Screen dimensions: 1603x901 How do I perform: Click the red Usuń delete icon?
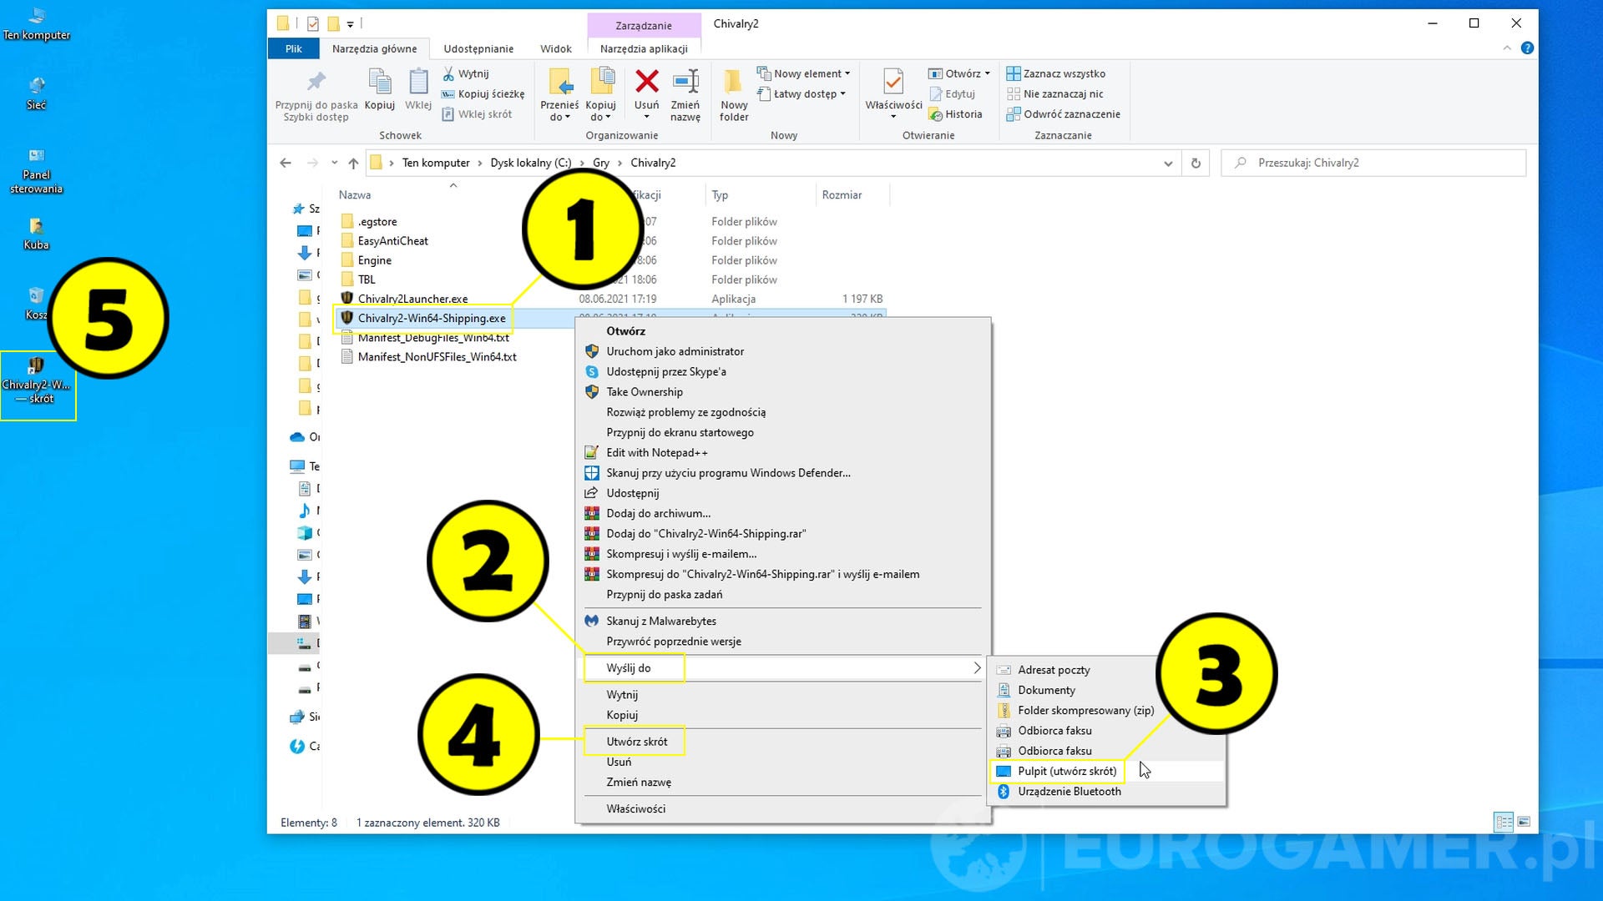coord(646,82)
